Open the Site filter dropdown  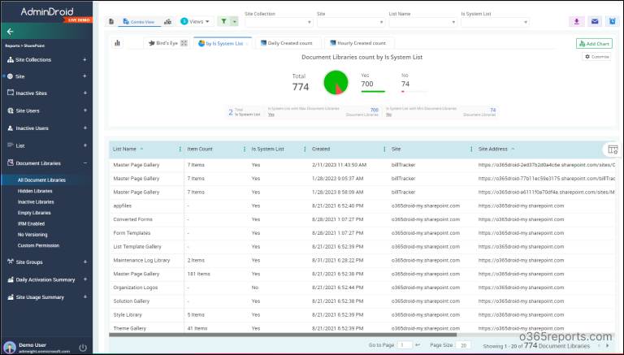[351, 22]
